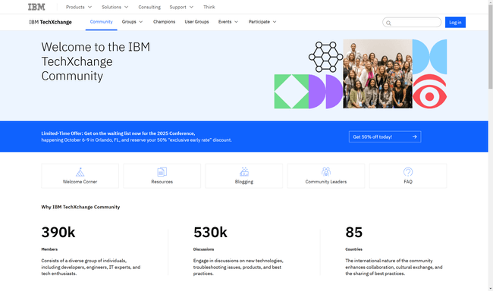Viewport: 493px width, 291px height.
Task: Click the 'Limited-Time Offer' banner text
Action: point(137,136)
